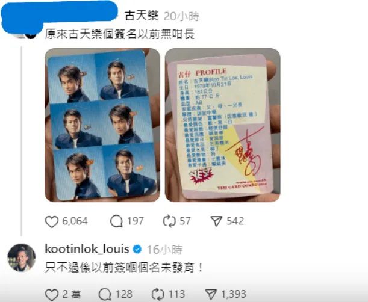The image size is (368, 302).
Task: Open the PROFILE card back image
Action: [x=222, y=125]
